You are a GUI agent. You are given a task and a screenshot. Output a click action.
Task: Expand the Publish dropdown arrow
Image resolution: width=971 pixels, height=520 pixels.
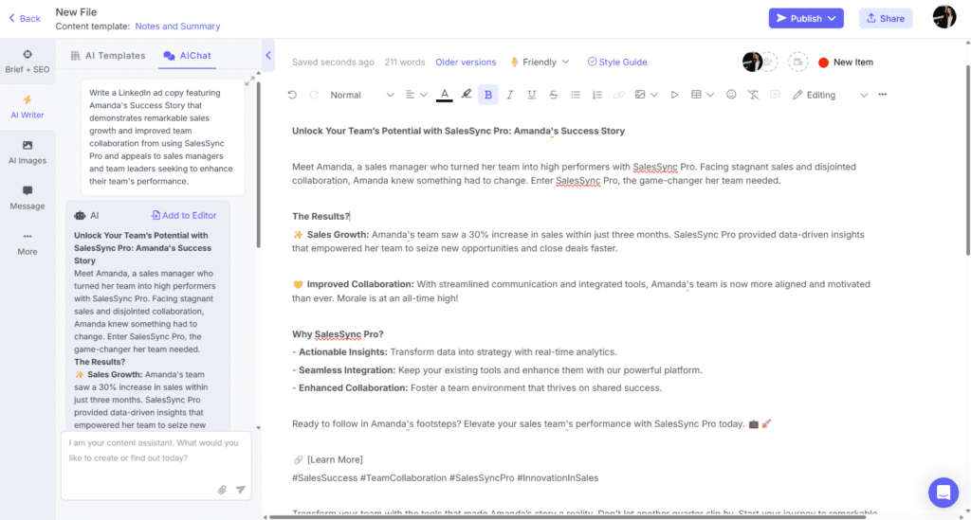833,19
